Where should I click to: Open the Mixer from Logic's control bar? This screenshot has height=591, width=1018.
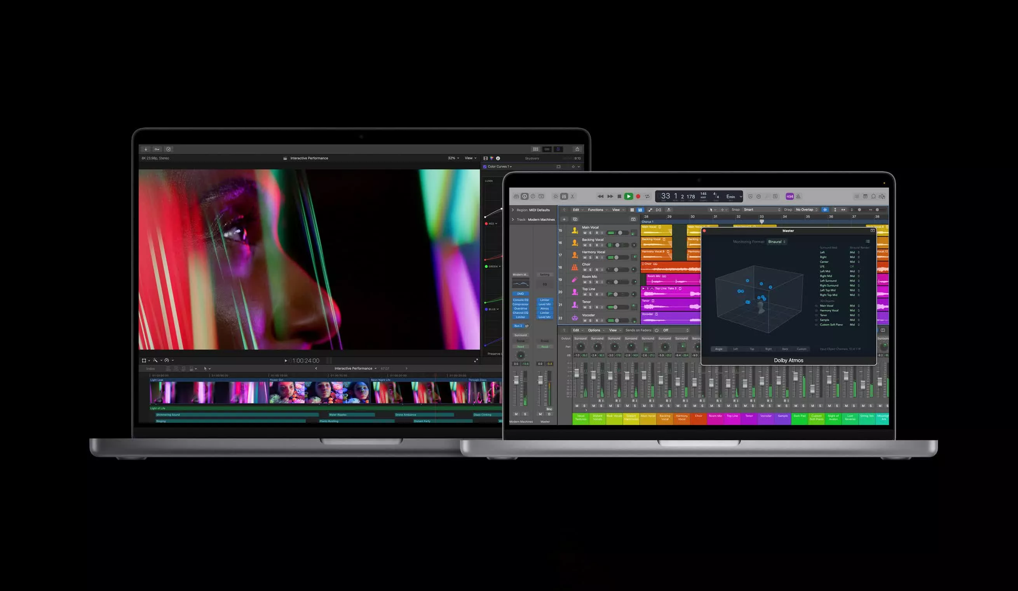coord(564,196)
